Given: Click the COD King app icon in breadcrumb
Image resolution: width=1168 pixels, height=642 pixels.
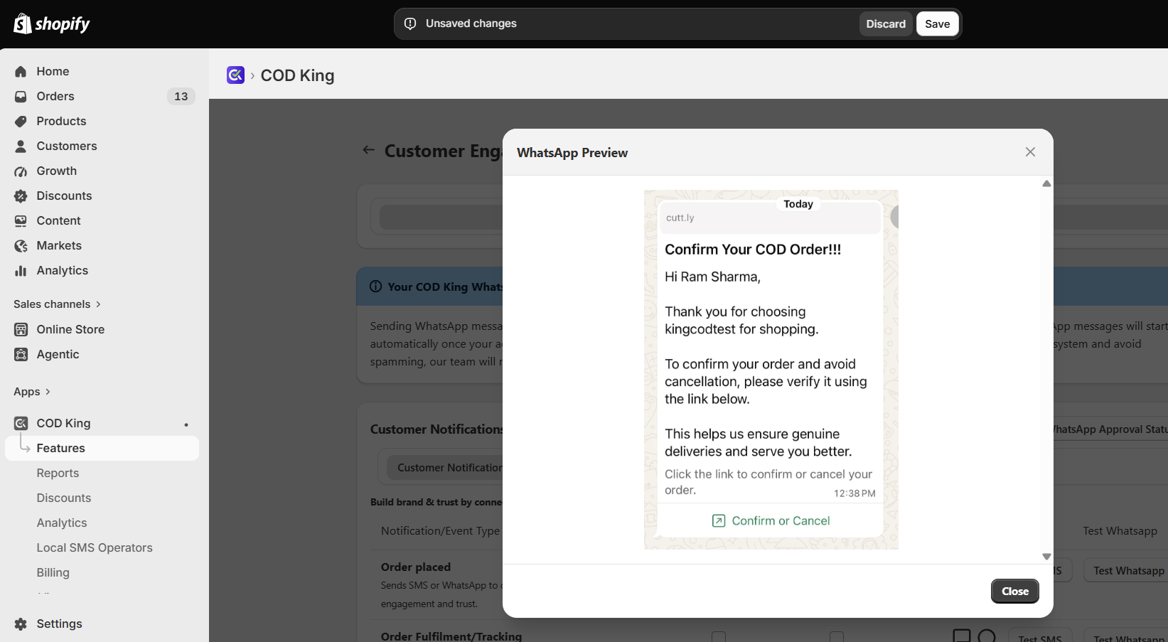Looking at the screenshot, I should [235, 75].
